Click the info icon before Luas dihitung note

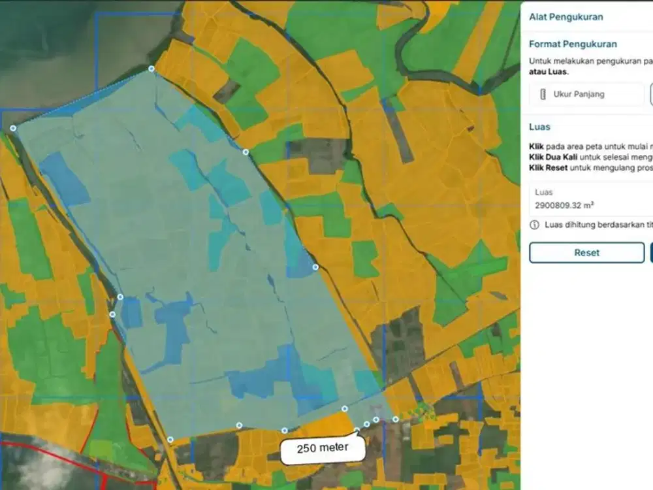(x=534, y=225)
